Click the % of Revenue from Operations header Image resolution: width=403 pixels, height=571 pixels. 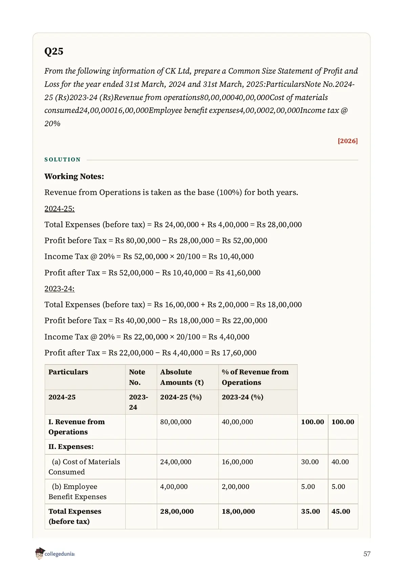click(255, 377)
